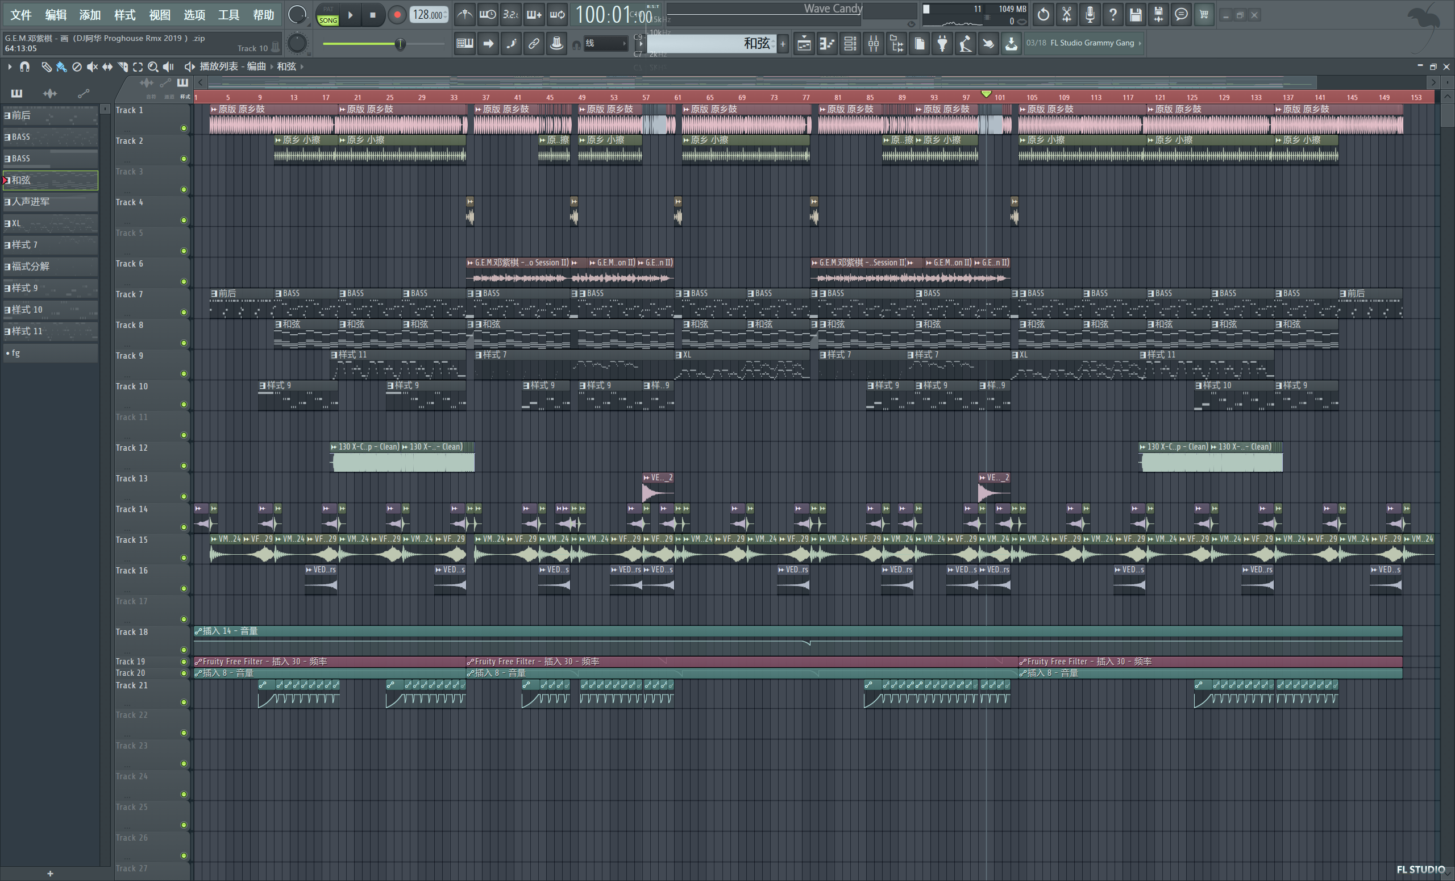The image size is (1455, 881).
Task: Click one-click audio recording microphone icon
Action: click(1090, 15)
